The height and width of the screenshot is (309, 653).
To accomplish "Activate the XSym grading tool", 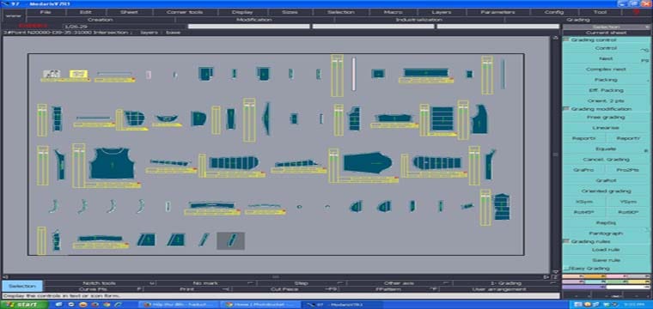I will (583, 202).
